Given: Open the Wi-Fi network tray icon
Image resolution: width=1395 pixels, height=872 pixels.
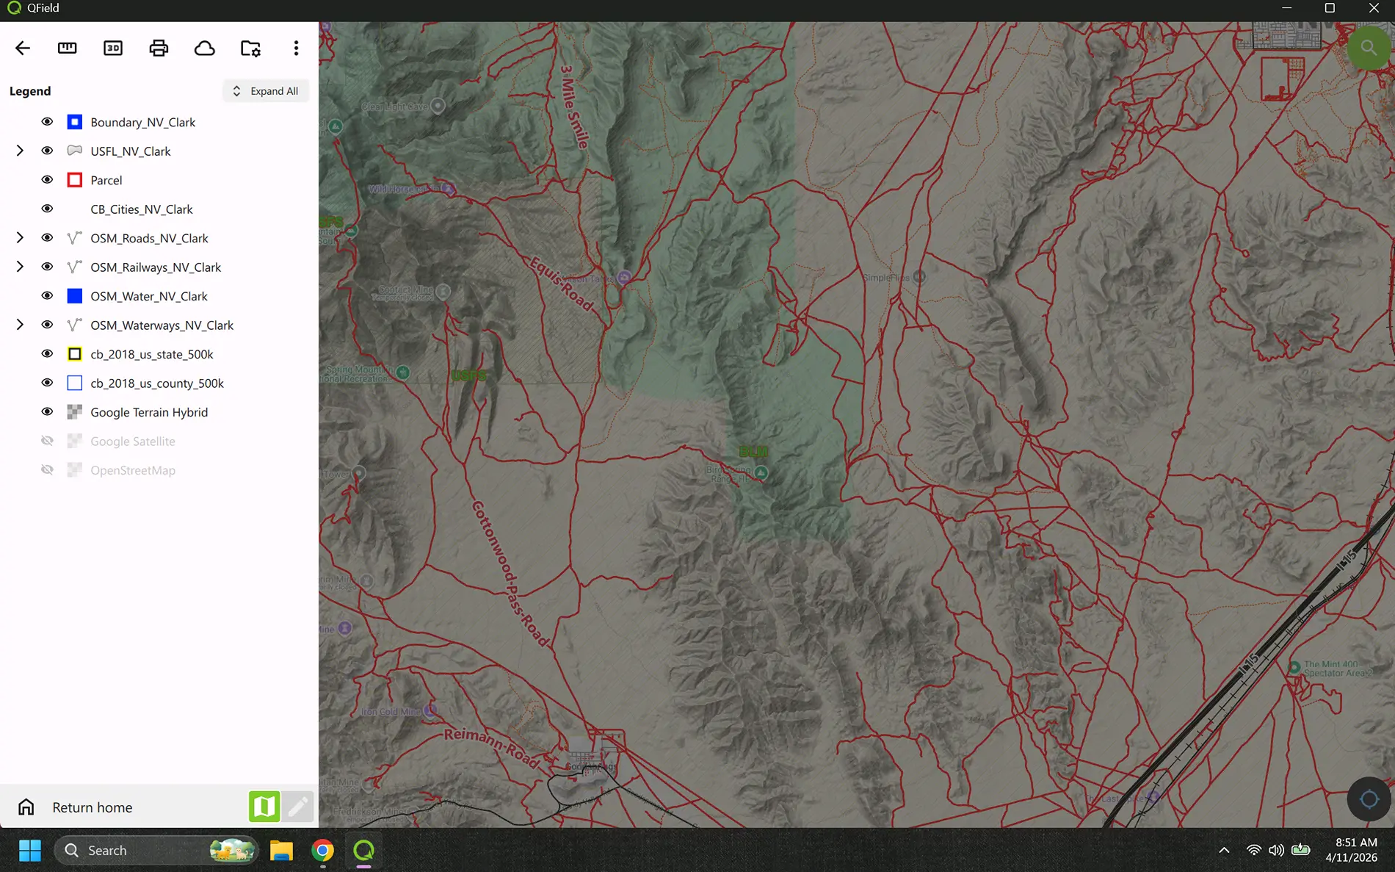Looking at the screenshot, I should tap(1254, 851).
